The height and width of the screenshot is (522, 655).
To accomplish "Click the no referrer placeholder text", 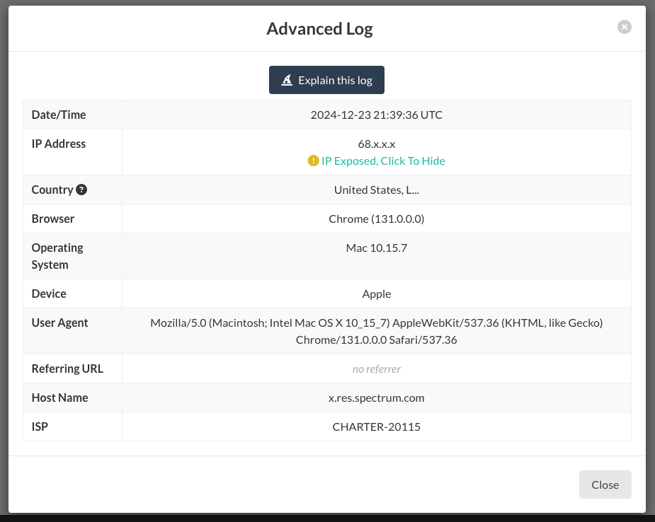I will coord(376,369).
